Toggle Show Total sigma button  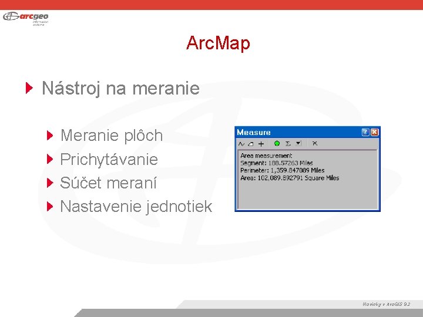click(288, 144)
